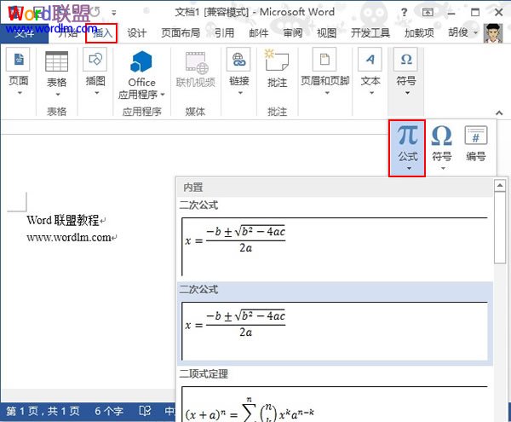Open 页眉和页脚 header and footer icon
The image size is (511, 422).
coord(324,60)
